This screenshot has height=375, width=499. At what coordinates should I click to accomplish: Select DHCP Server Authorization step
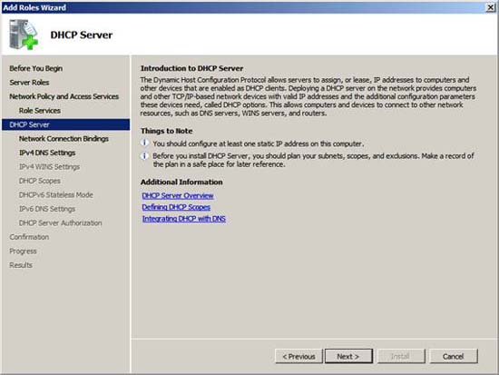[61, 223]
